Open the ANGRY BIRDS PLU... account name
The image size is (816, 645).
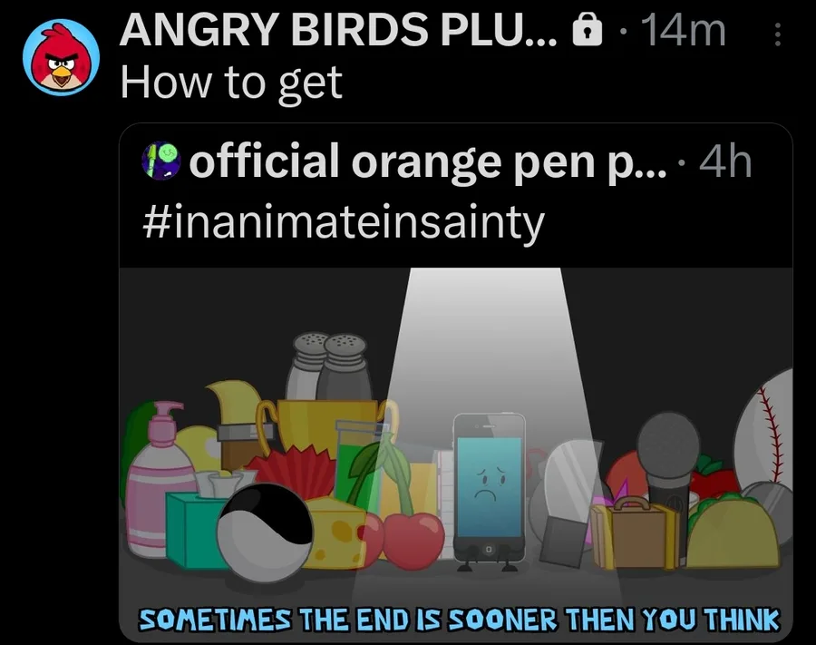point(338,30)
